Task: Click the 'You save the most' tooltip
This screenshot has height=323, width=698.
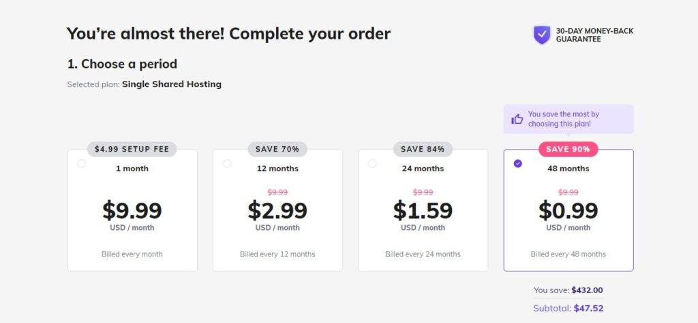Action: point(568,119)
